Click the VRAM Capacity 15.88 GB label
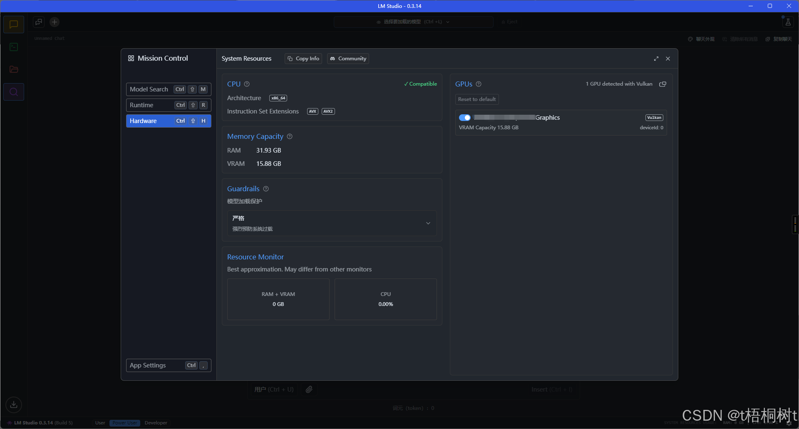Image resolution: width=799 pixels, height=429 pixels. click(x=489, y=128)
